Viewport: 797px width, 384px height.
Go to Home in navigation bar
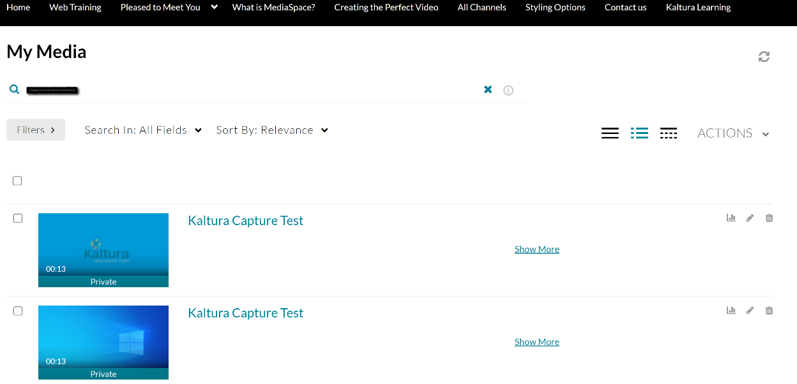tap(18, 8)
